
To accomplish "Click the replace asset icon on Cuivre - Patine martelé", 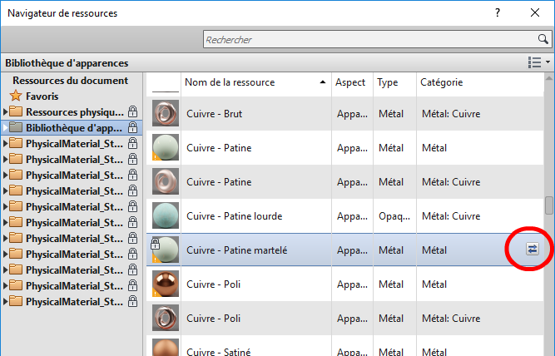I will coord(533,249).
